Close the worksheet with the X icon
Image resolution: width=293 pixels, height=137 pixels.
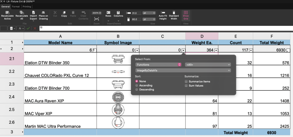pos(1,1)
